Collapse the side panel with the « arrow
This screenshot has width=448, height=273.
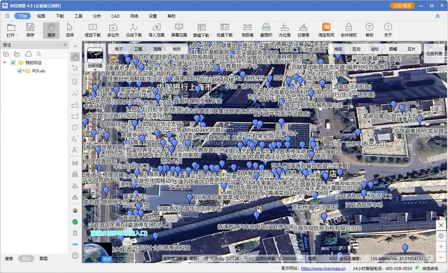click(x=75, y=46)
